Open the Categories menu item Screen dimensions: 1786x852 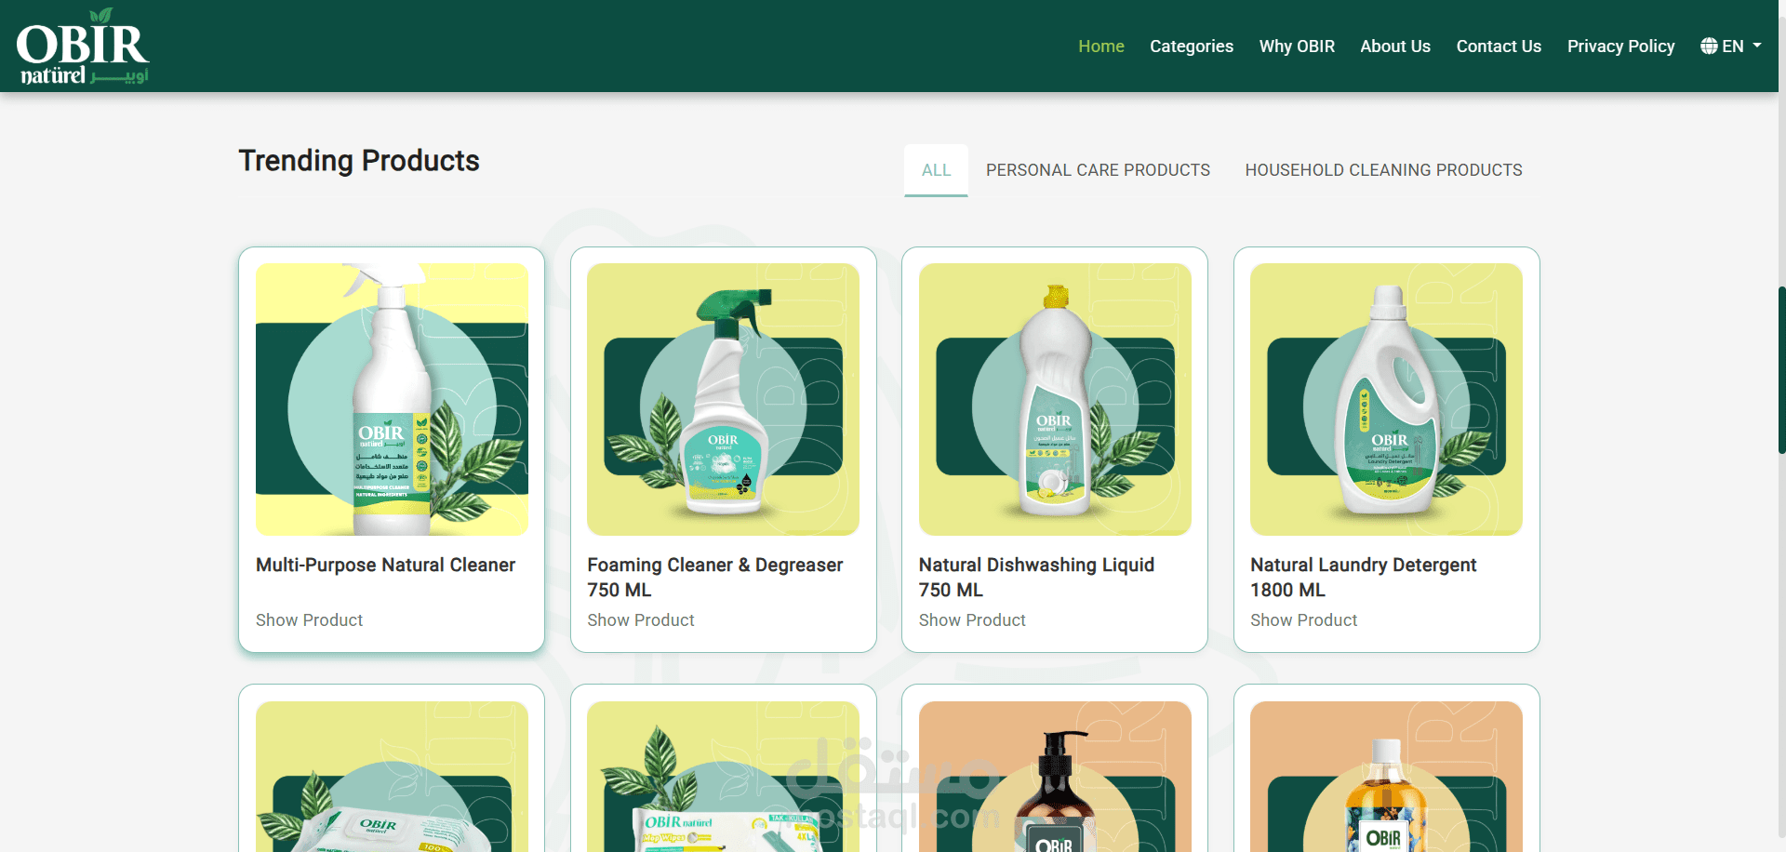[1192, 47]
